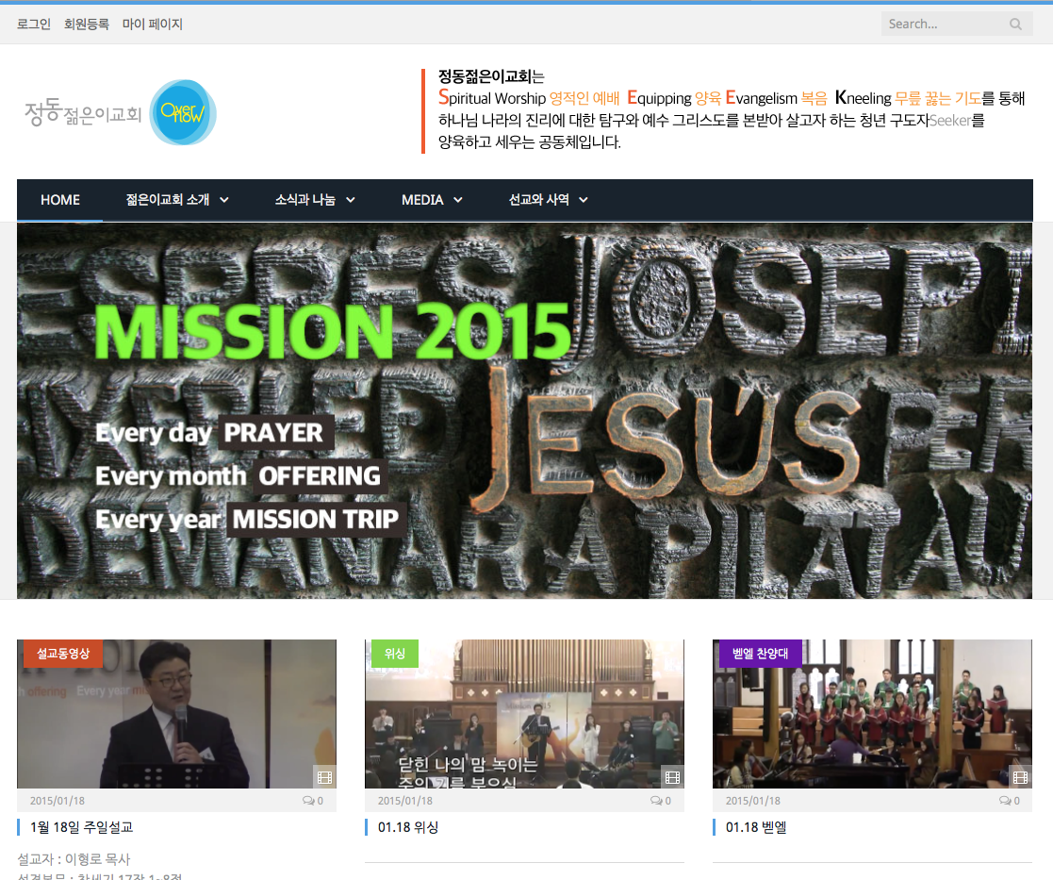Image resolution: width=1053 pixels, height=880 pixels.
Task: Click the 로그인 link
Action: (x=34, y=25)
